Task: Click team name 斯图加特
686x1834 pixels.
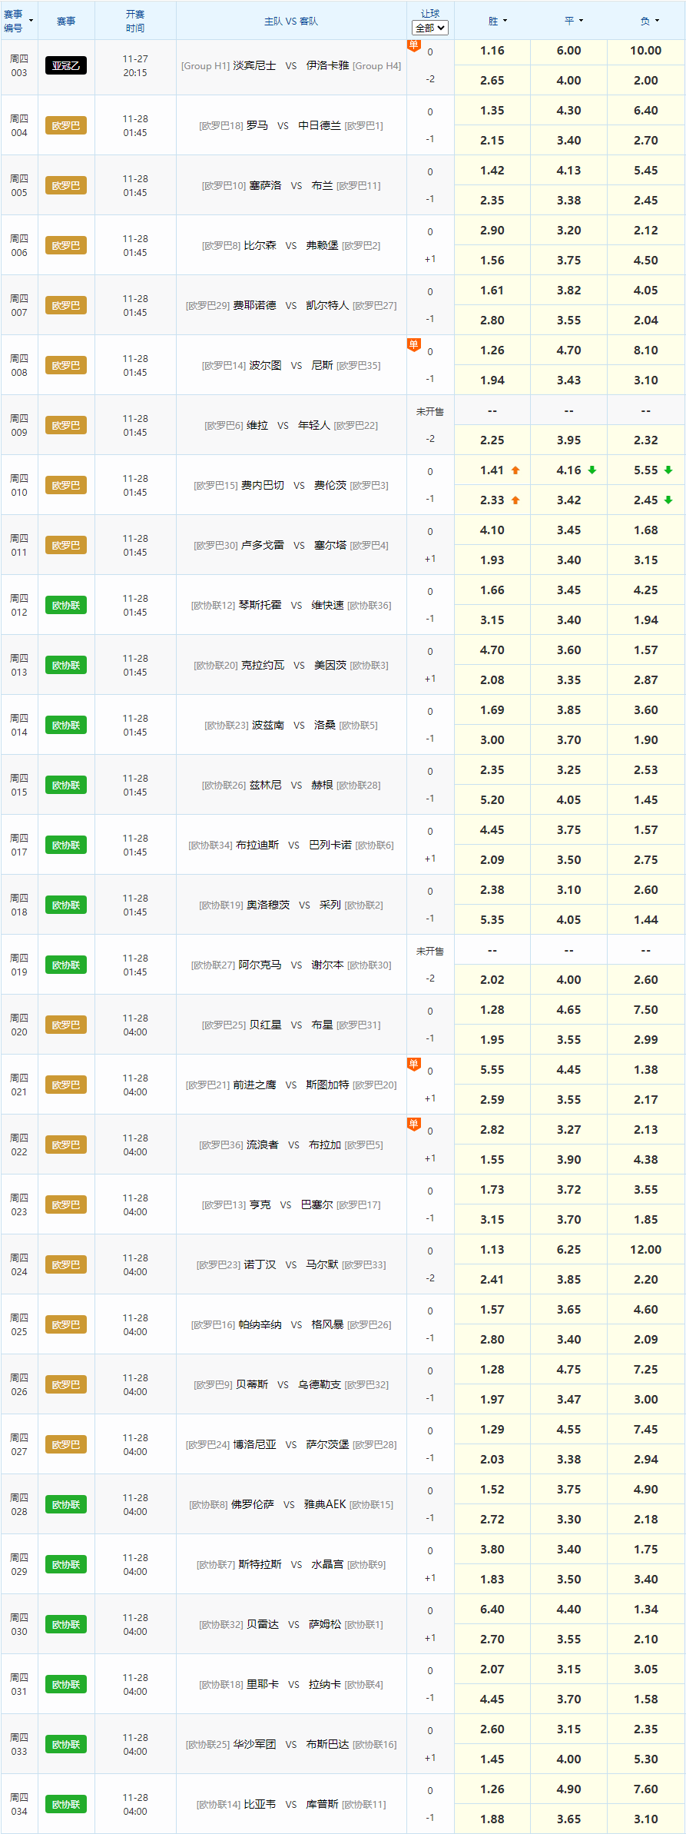Action: tap(328, 1085)
